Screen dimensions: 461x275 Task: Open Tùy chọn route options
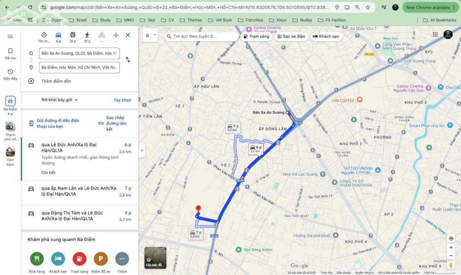coord(122,100)
